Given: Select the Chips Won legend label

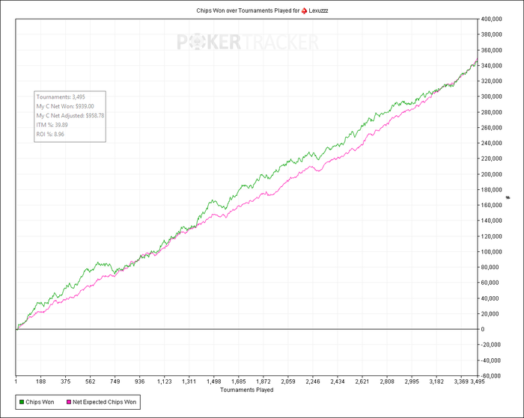Looking at the screenshot, I should pos(40,402).
